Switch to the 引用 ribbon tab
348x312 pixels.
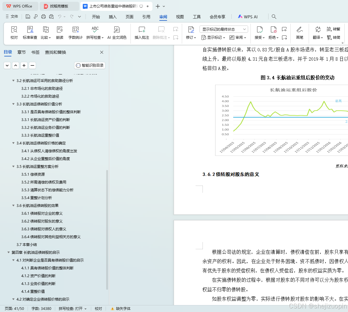pyautogui.click(x=146, y=17)
